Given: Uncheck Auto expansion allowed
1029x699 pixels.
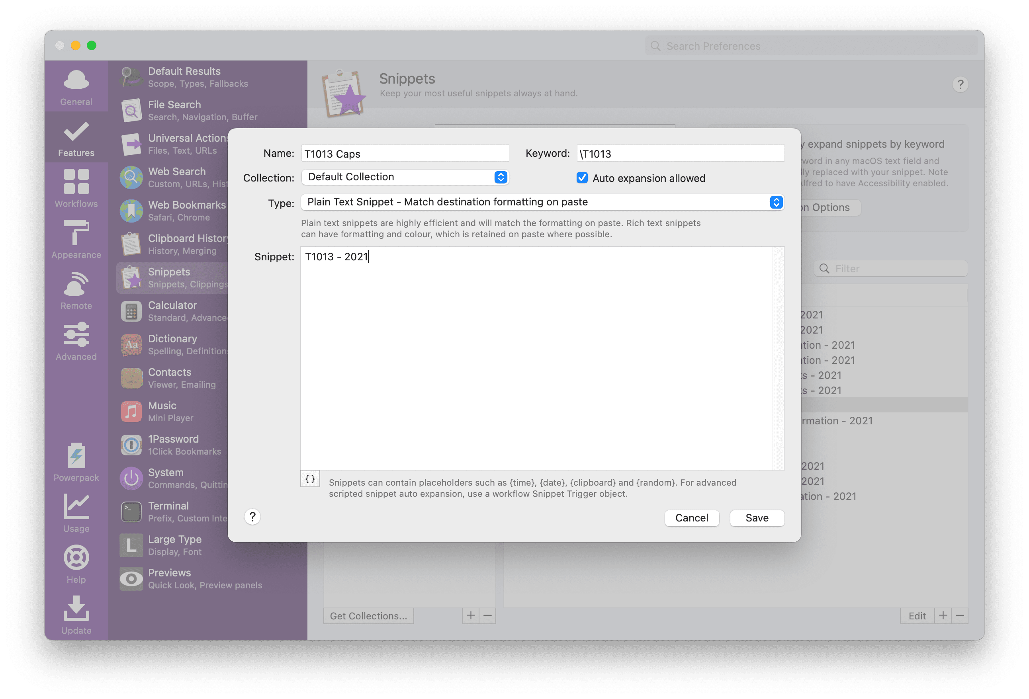Looking at the screenshot, I should coord(582,178).
